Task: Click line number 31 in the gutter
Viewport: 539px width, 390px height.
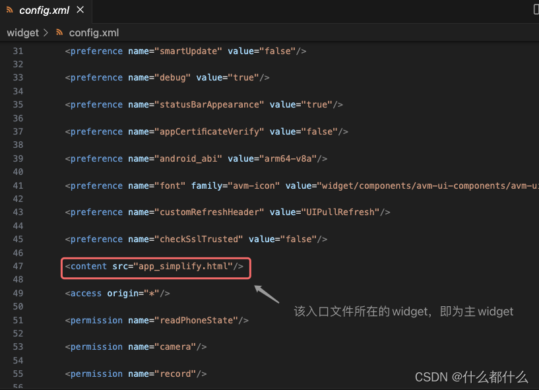Action: point(18,51)
